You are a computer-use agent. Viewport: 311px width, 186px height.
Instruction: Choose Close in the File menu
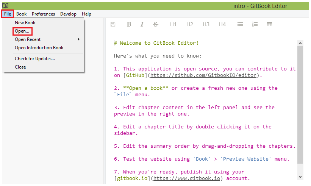click(48, 67)
